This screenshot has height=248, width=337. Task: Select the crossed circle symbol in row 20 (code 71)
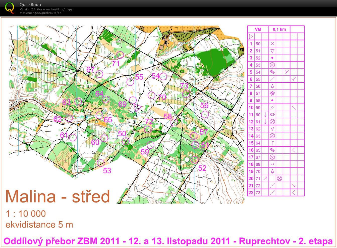(279, 178)
